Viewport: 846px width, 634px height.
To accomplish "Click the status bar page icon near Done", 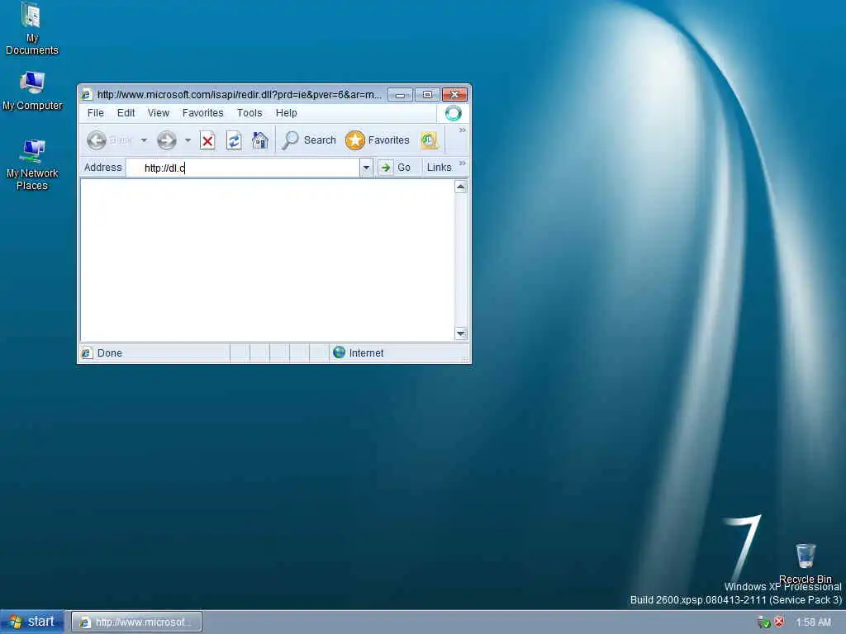I will coord(87,353).
